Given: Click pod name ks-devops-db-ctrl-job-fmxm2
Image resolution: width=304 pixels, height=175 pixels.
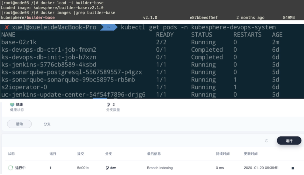Looking at the screenshot, I should click(x=49, y=50).
